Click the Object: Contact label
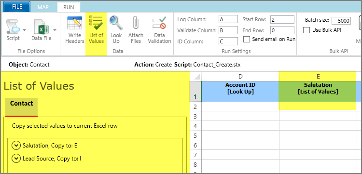362x174 pixels. coord(29,65)
